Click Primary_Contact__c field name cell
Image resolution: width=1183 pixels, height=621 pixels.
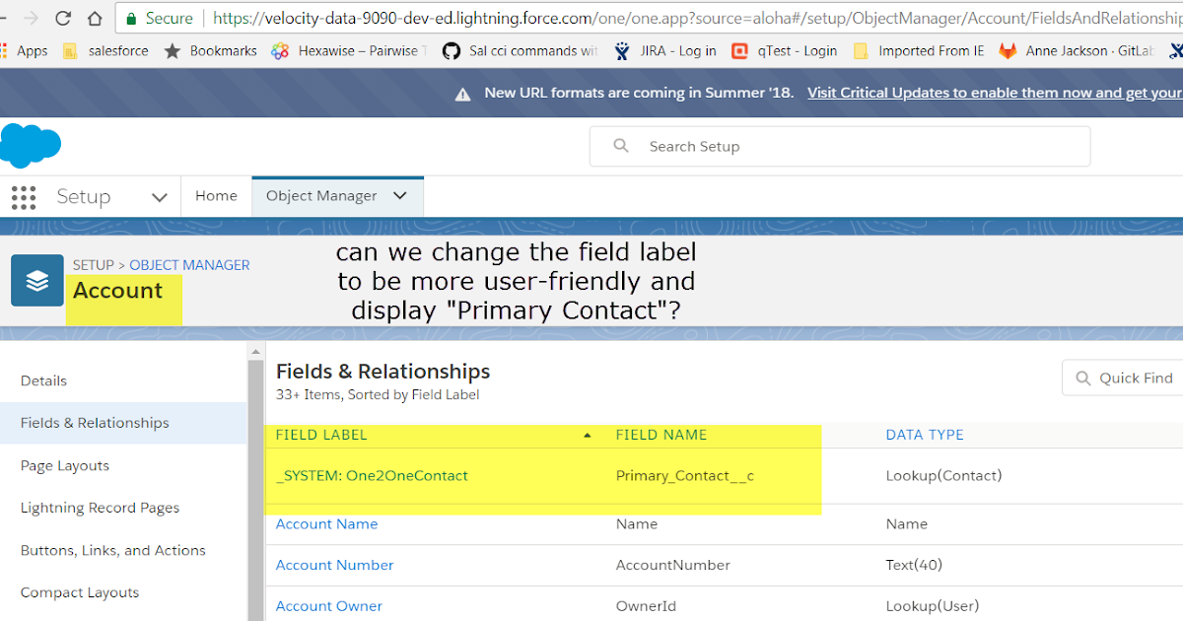pos(685,476)
